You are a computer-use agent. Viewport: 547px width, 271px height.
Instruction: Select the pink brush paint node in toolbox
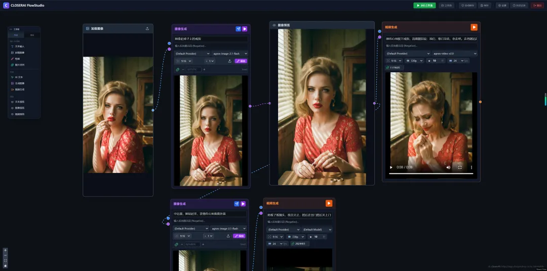click(24, 59)
